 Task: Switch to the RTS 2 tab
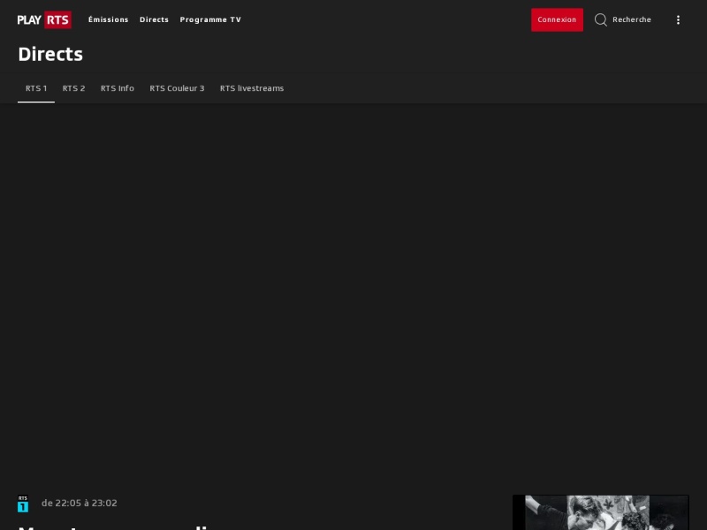point(74,88)
